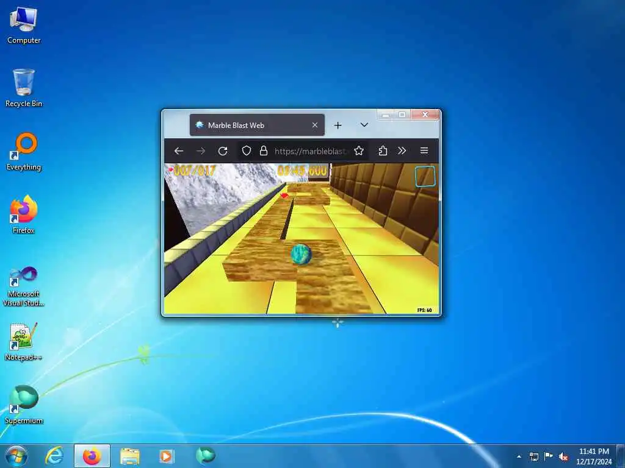
Task: Click the site security padlock icon
Action: tap(264, 151)
